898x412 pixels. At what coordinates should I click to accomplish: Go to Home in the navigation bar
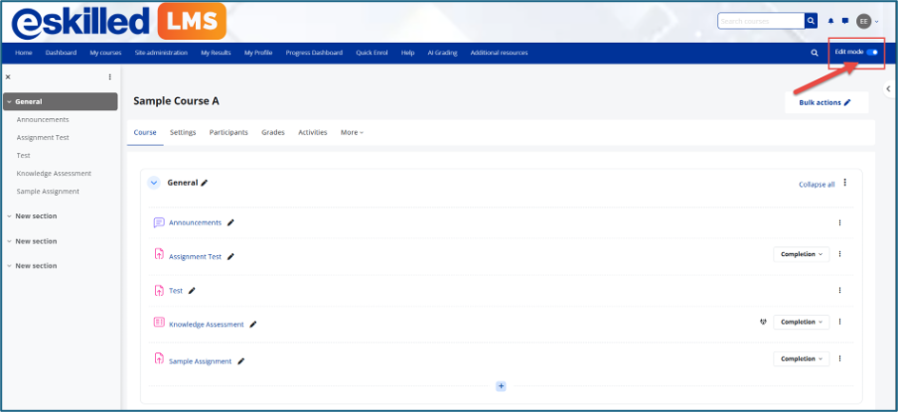pos(24,52)
